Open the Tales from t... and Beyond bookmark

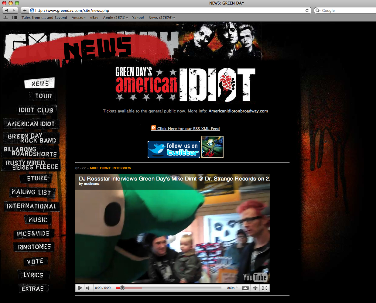[44, 18]
